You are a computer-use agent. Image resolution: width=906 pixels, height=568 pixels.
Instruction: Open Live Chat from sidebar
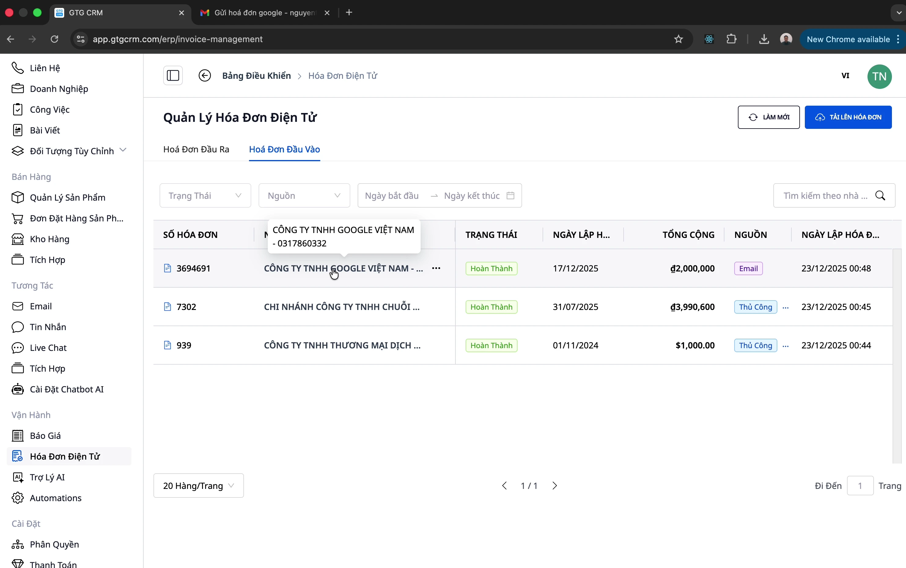coord(48,348)
